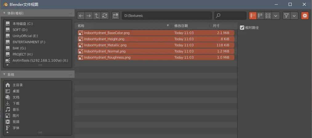This screenshot has height=138, width=312.
Task: Open ENTERTAINMENT (F:) drive
Action: [37, 42]
